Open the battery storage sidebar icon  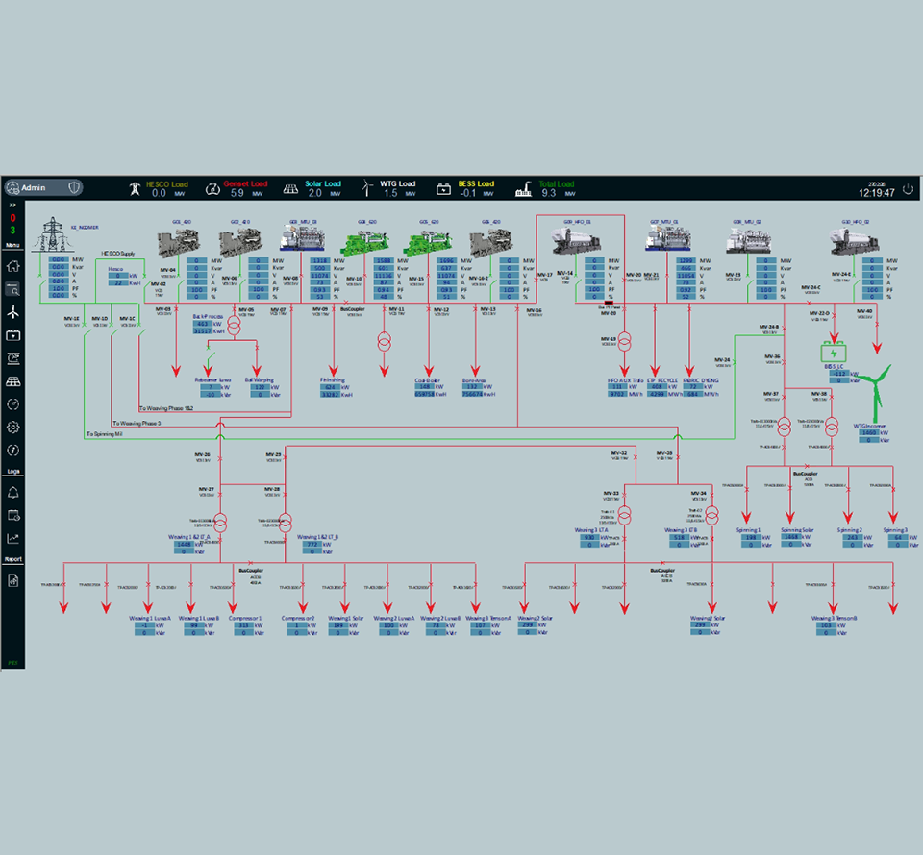click(x=13, y=335)
